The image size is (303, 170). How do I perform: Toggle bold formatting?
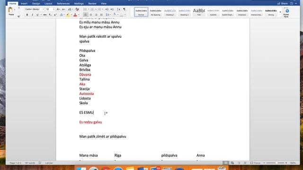27,15
